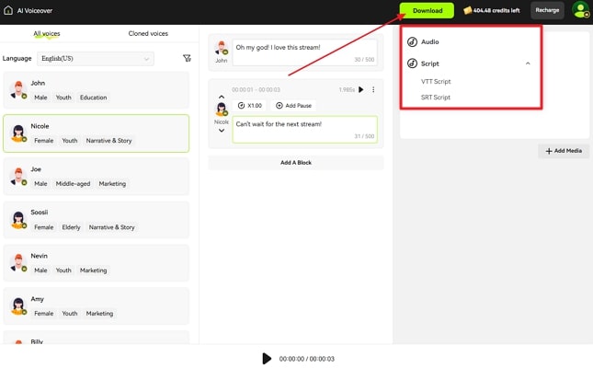Click the Marketing tag on Joe
This screenshot has width=593, height=368.
click(112, 184)
